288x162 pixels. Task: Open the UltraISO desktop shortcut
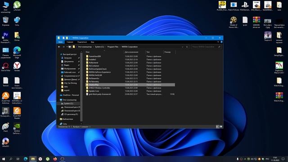pos(5,142)
